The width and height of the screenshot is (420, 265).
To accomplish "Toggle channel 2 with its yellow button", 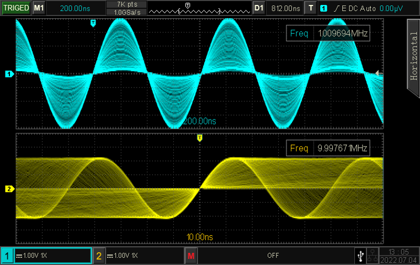I will 99,256.
